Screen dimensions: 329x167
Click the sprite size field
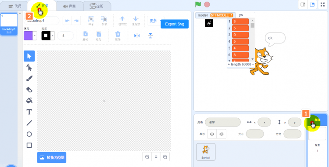click(255, 134)
